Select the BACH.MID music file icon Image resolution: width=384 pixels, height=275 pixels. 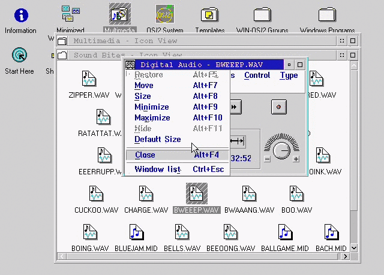pos(331,232)
